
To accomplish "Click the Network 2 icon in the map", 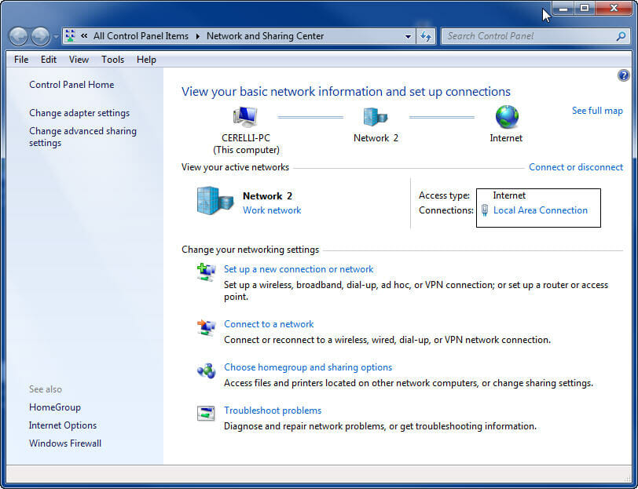I will 375,117.
